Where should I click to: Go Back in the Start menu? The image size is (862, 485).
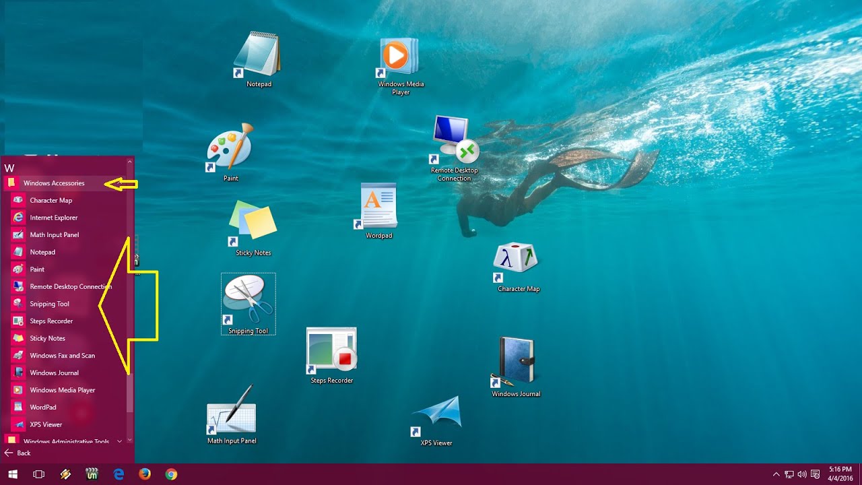coord(18,453)
